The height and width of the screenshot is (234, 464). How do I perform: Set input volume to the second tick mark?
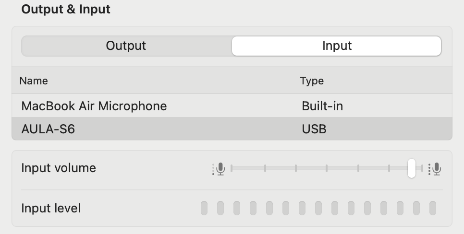(265, 168)
